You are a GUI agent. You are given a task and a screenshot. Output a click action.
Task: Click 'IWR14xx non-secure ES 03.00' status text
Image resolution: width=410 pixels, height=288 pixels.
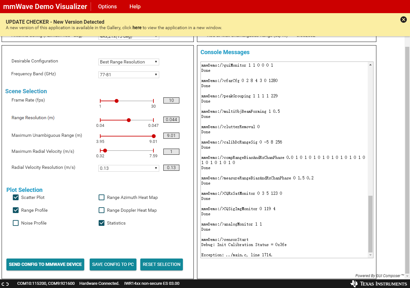tap(152, 284)
